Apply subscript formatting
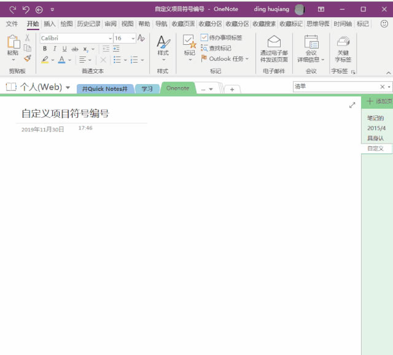393x355 pixels. (x=86, y=49)
